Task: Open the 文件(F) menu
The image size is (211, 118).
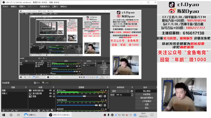Action: coord(5,7)
